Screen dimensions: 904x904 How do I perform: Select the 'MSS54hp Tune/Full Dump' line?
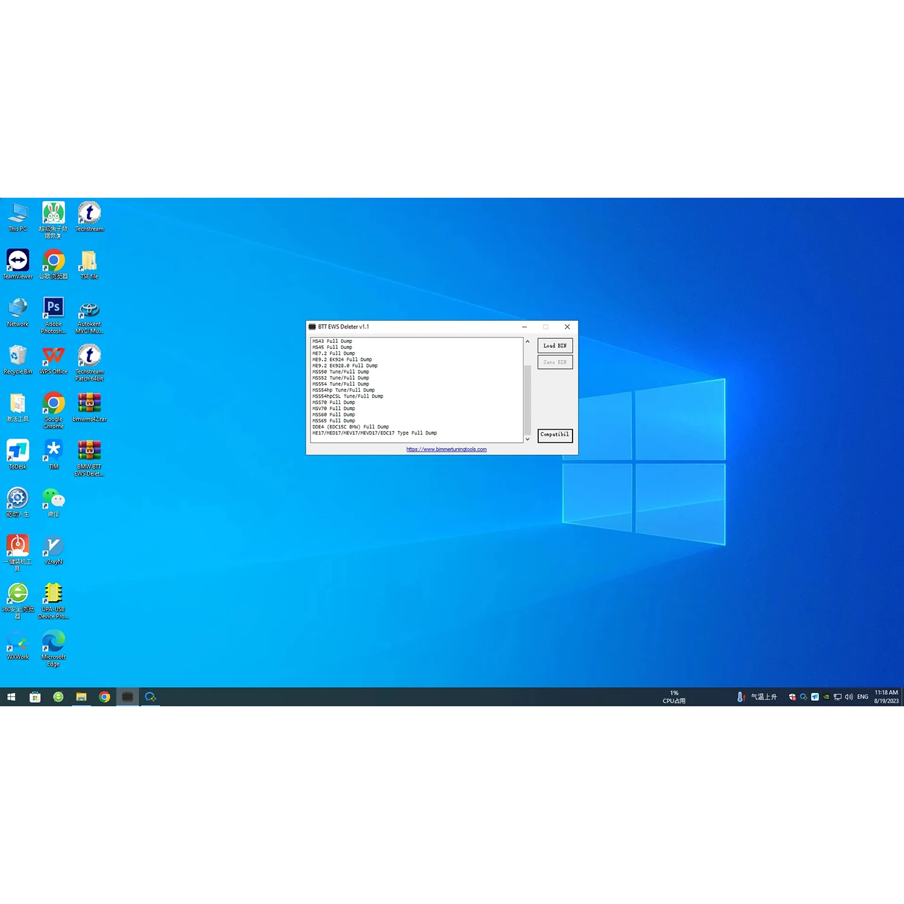(x=344, y=390)
